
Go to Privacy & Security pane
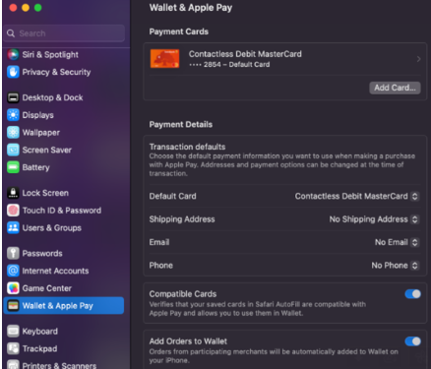pos(56,72)
